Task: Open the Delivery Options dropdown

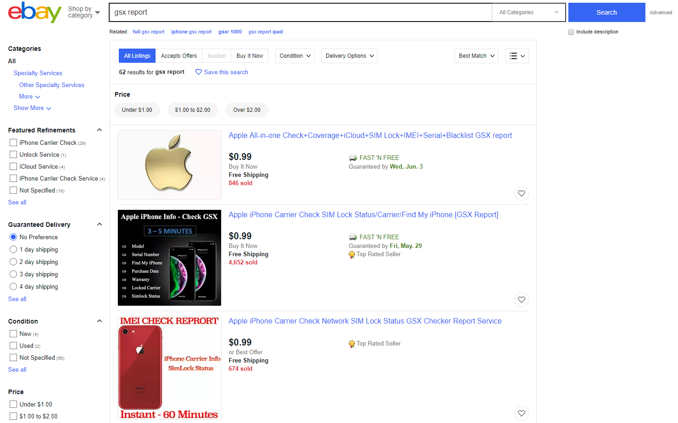Action: click(x=350, y=56)
